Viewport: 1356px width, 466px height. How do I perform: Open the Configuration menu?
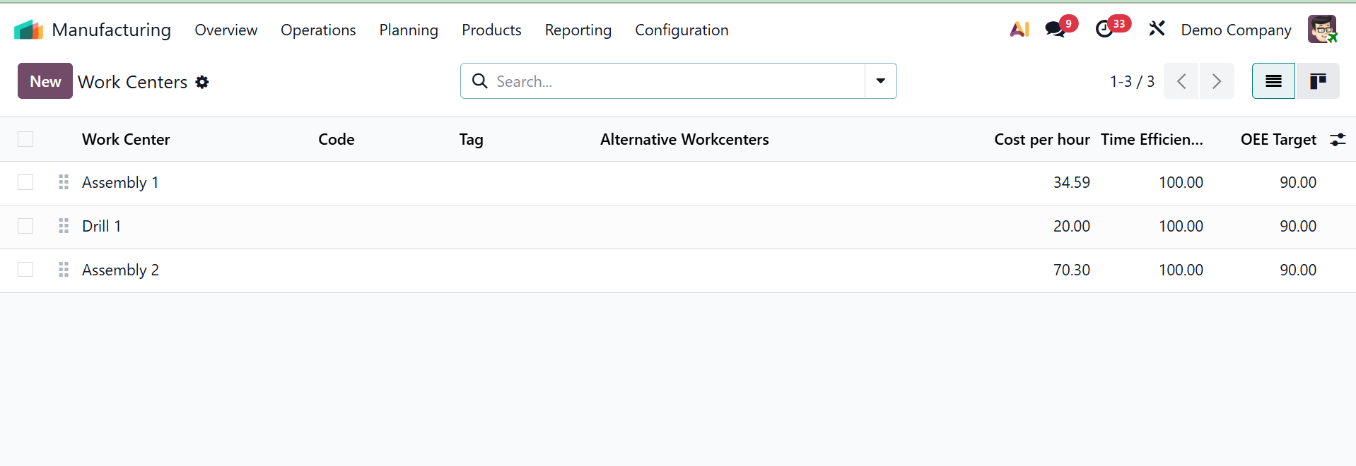click(x=682, y=30)
